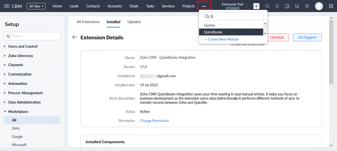Click the Enterprise-Trial label
This screenshot has width=337, height=151.
[233, 4]
